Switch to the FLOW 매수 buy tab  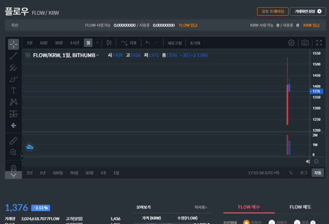[x=249, y=207]
